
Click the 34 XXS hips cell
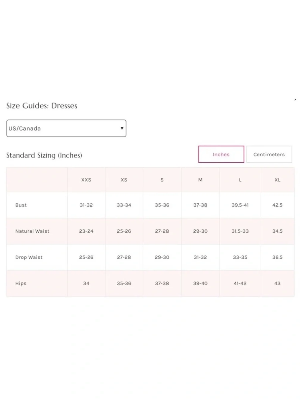86,284
